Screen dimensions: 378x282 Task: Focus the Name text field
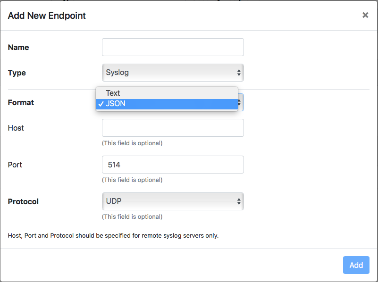click(173, 47)
